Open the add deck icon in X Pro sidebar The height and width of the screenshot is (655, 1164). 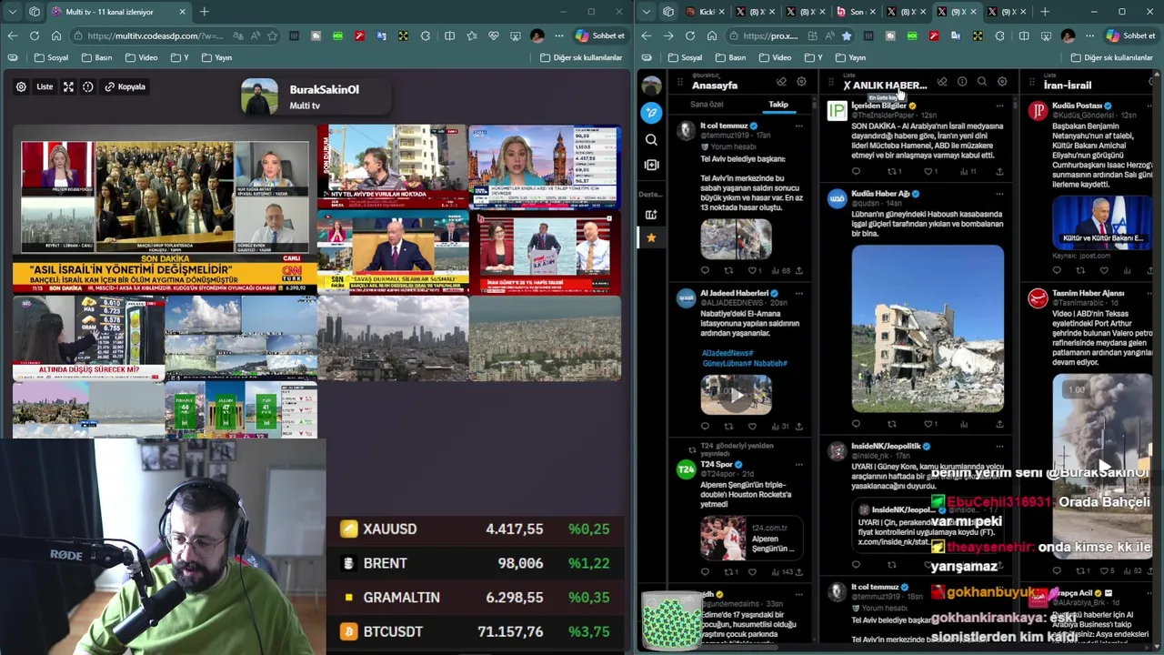coord(651,215)
